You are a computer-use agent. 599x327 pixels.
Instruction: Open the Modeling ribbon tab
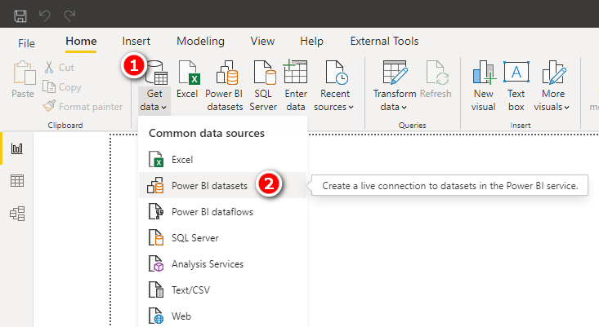click(x=200, y=41)
